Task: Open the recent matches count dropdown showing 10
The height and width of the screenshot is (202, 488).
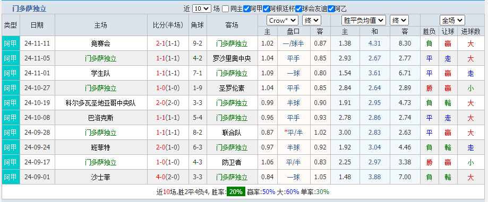Action: (201, 8)
